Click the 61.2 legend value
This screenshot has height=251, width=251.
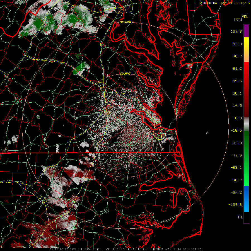(x=237, y=69)
